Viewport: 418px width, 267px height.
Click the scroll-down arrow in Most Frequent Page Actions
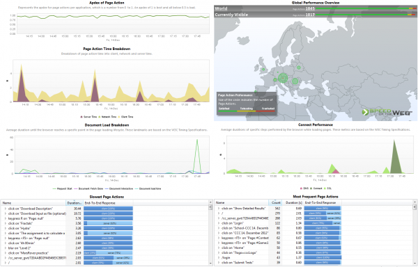pyautogui.click(x=415, y=263)
